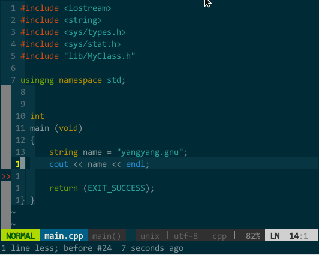Click the NORMAL mode indicator
Screen dimensions: 319x255
coord(20,236)
